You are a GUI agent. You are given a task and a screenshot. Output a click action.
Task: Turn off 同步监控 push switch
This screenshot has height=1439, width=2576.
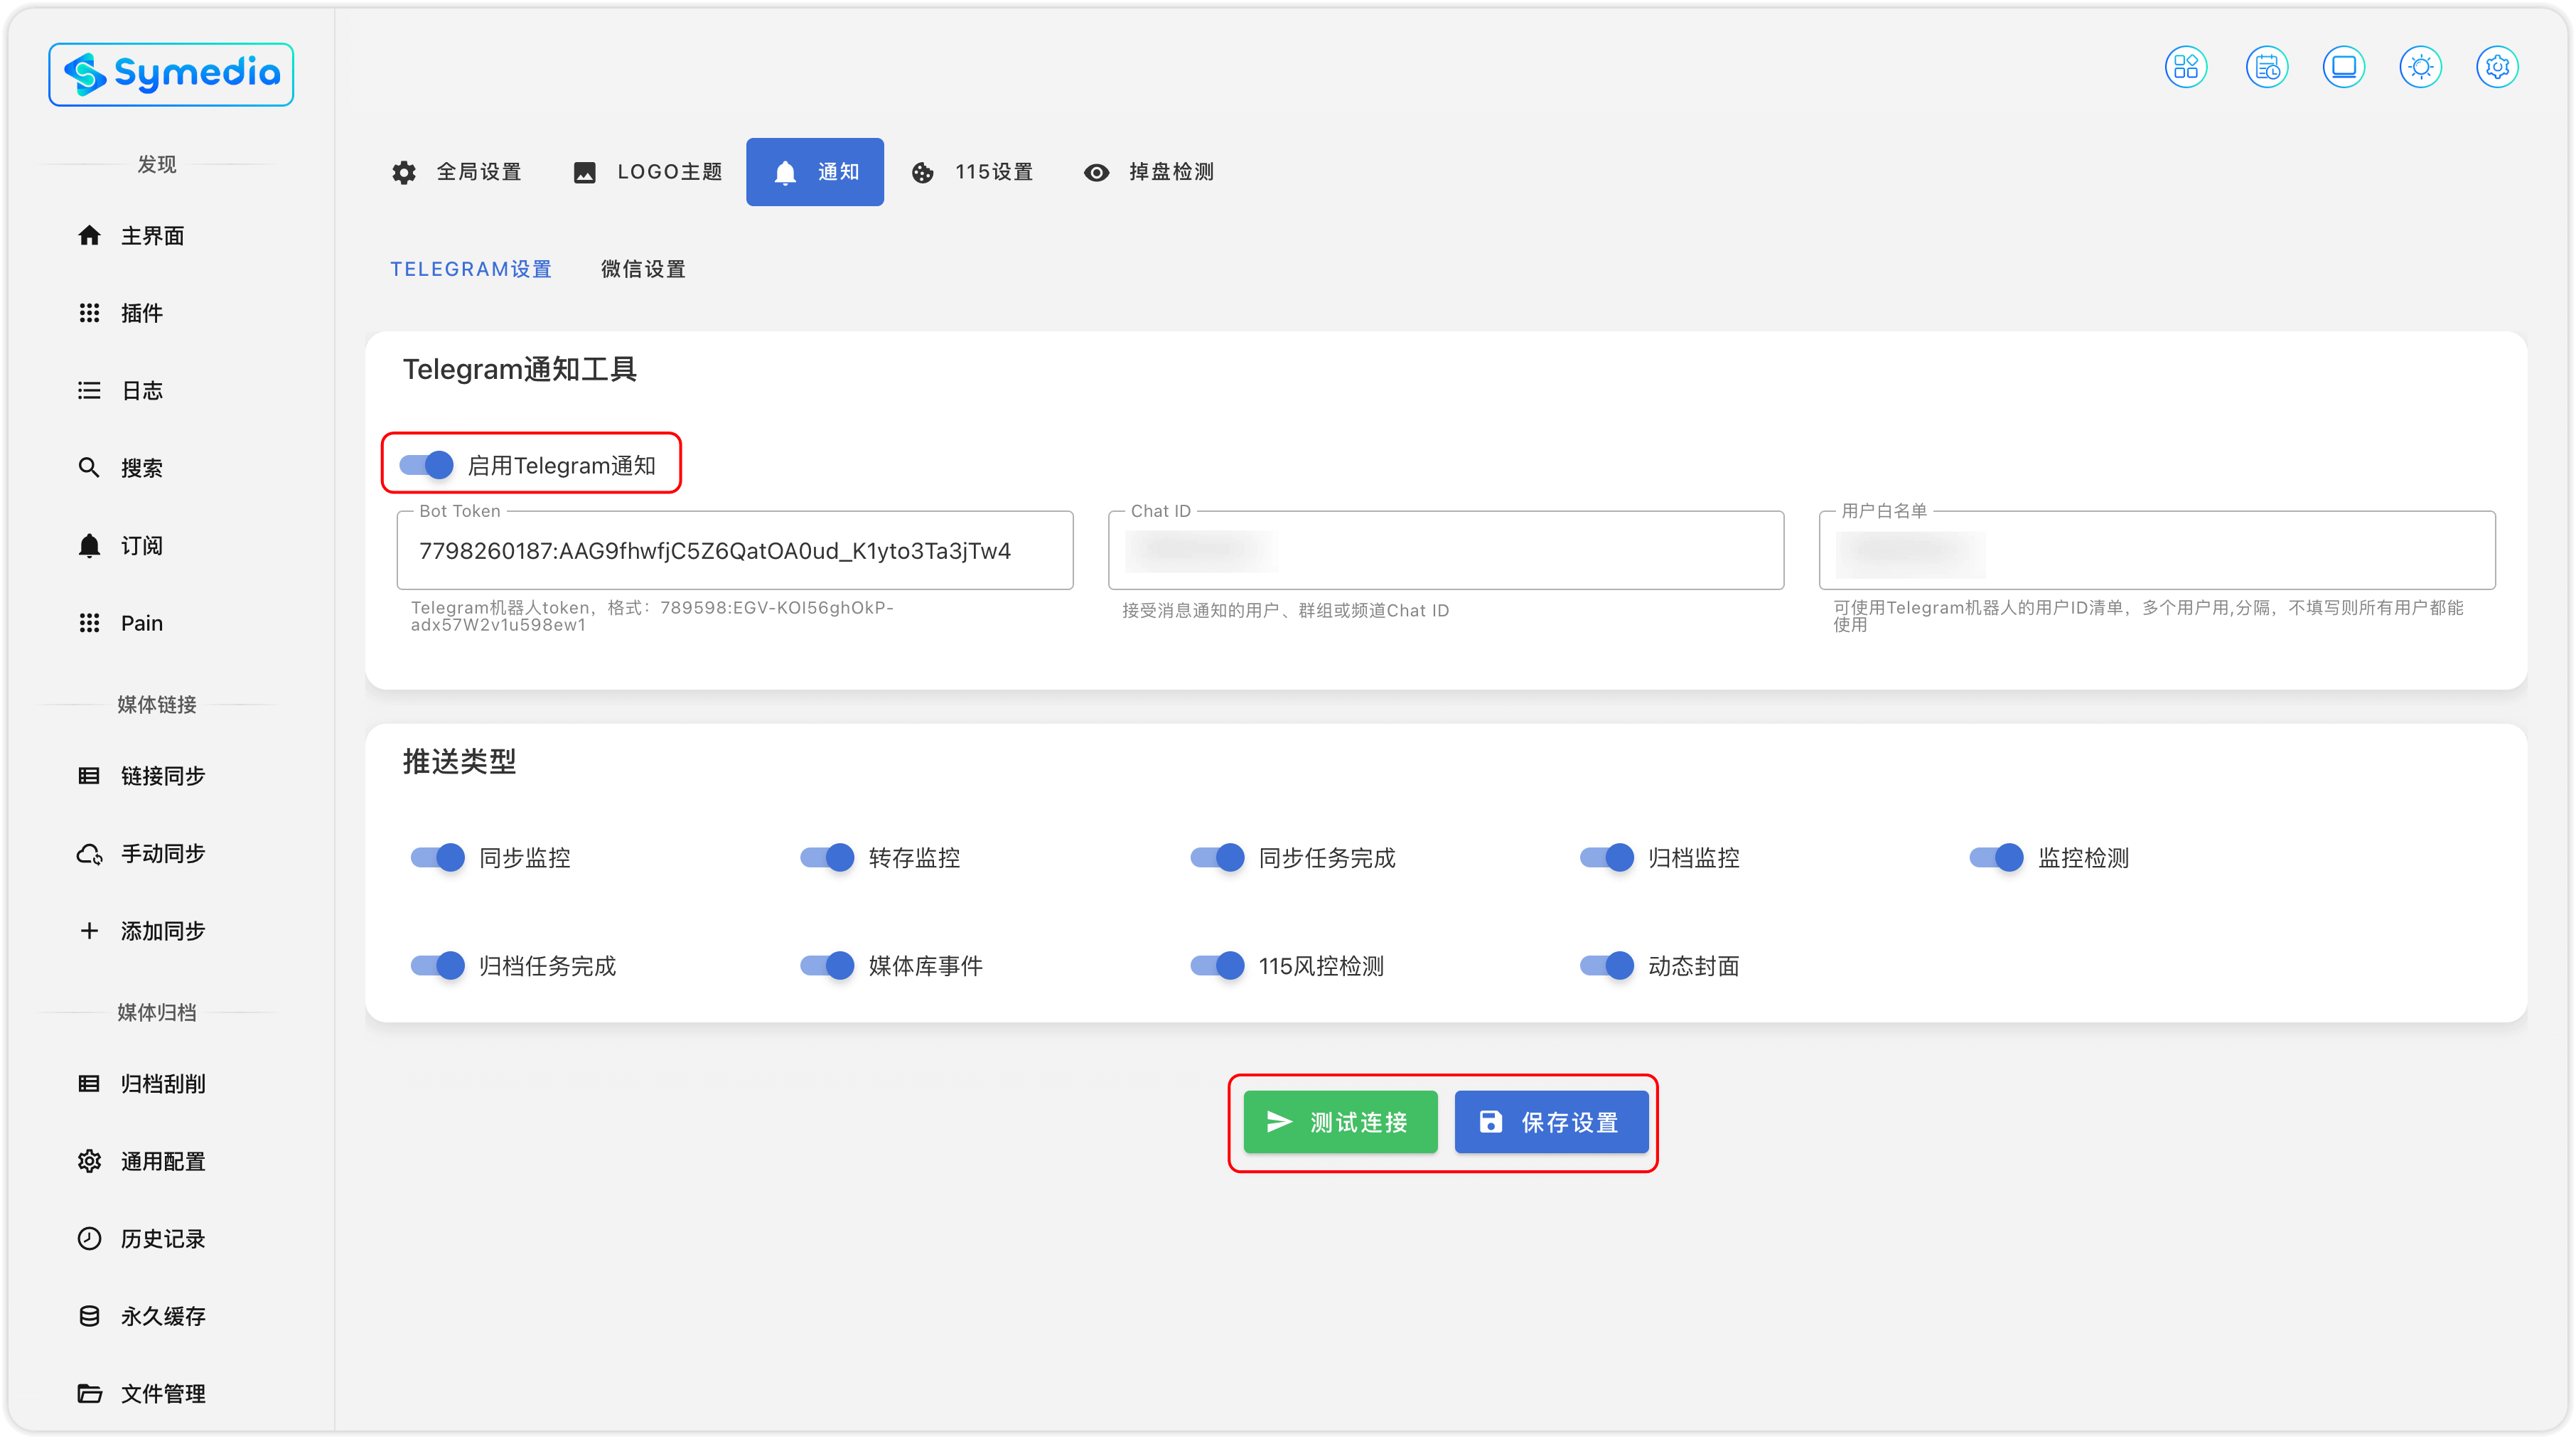pos(438,857)
